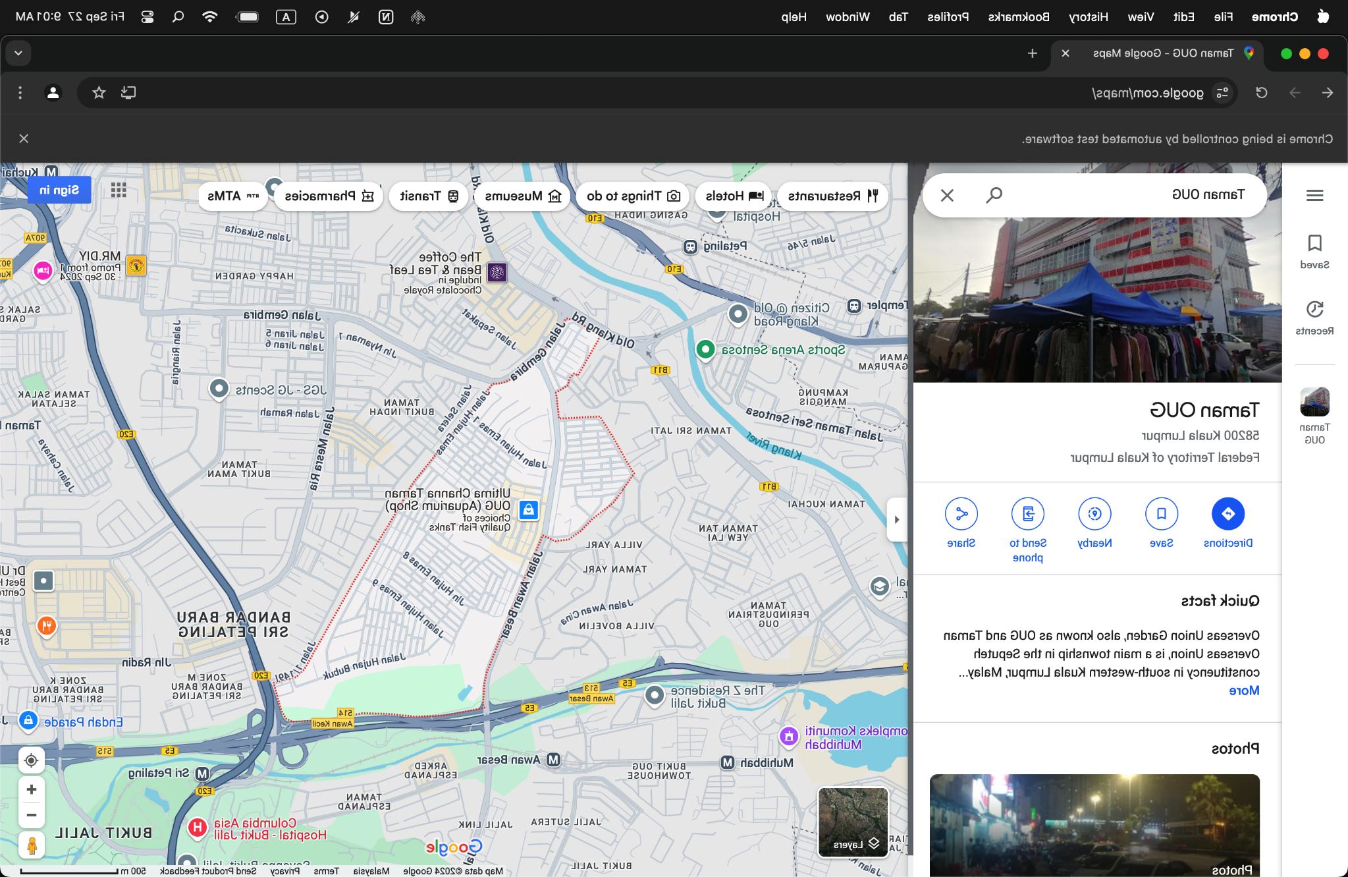This screenshot has width=1348, height=877.
Task: Click the Citizen @ Old Klang Road pin
Action: pos(738,314)
